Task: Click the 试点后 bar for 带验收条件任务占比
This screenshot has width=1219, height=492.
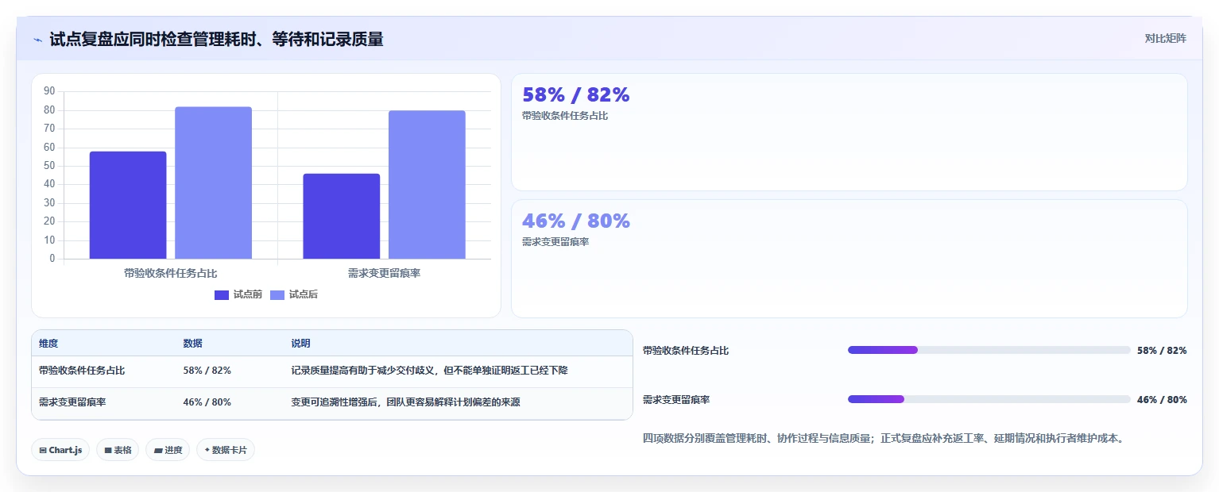Action: [214, 183]
